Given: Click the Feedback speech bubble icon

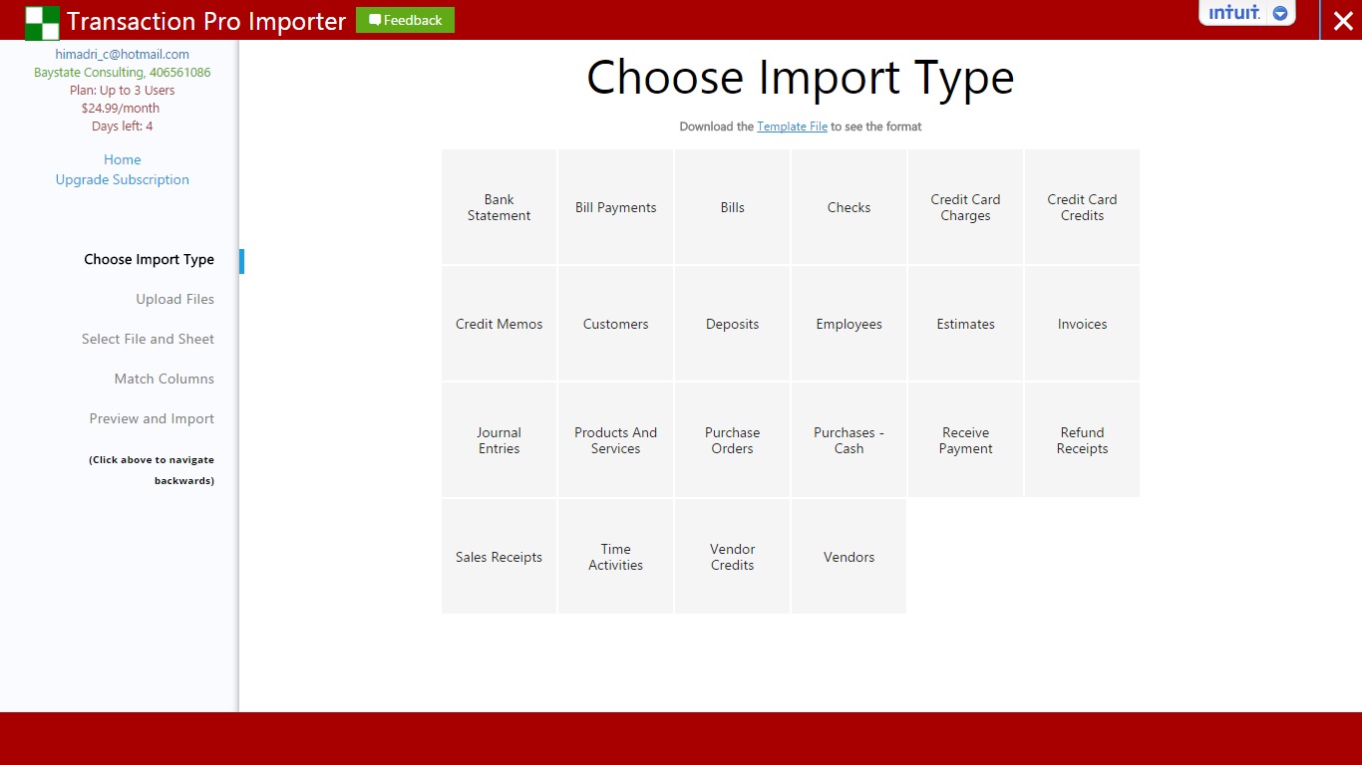Looking at the screenshot, I should (x=374, y=19).
